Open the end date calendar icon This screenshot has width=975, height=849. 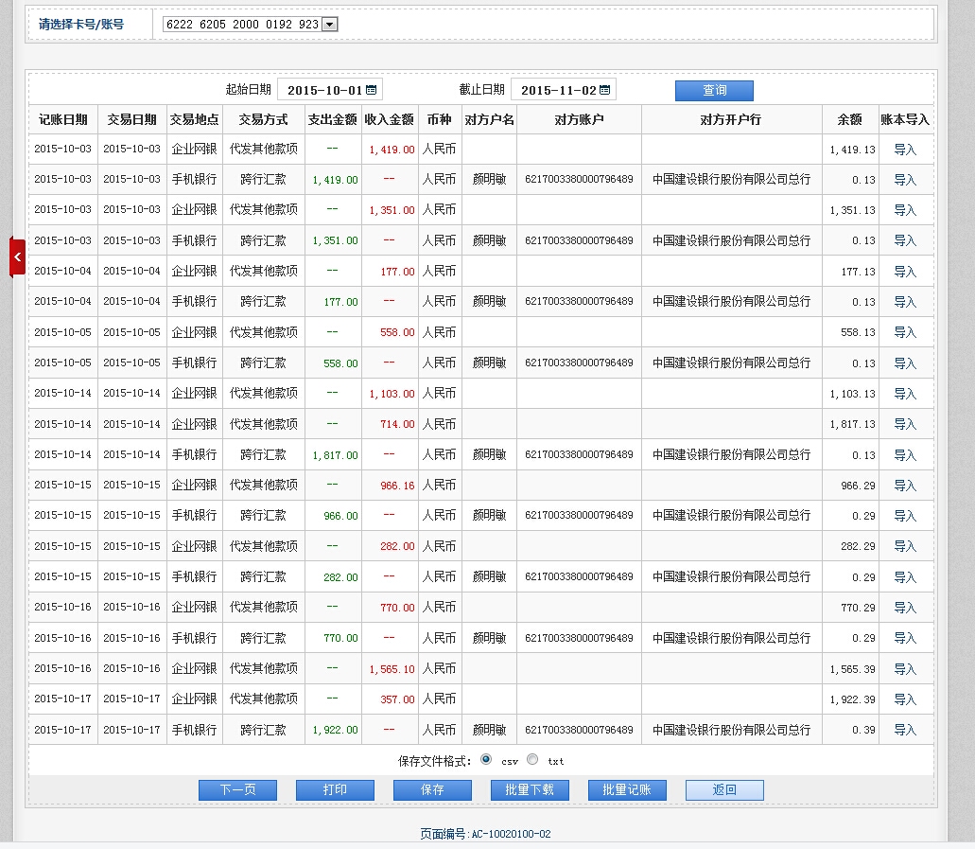pyautogui.click(x=605, y=90)
